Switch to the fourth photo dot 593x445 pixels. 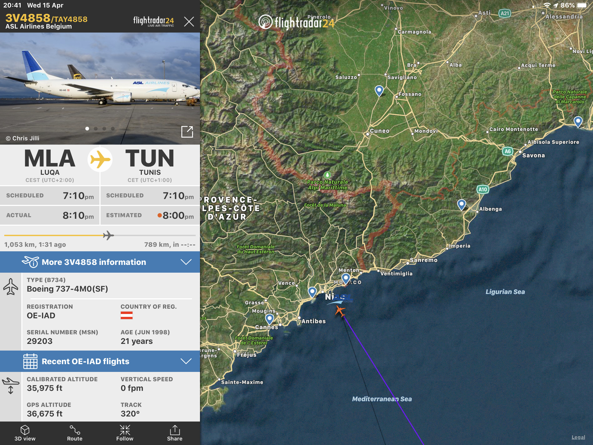[x=113, y=129]
